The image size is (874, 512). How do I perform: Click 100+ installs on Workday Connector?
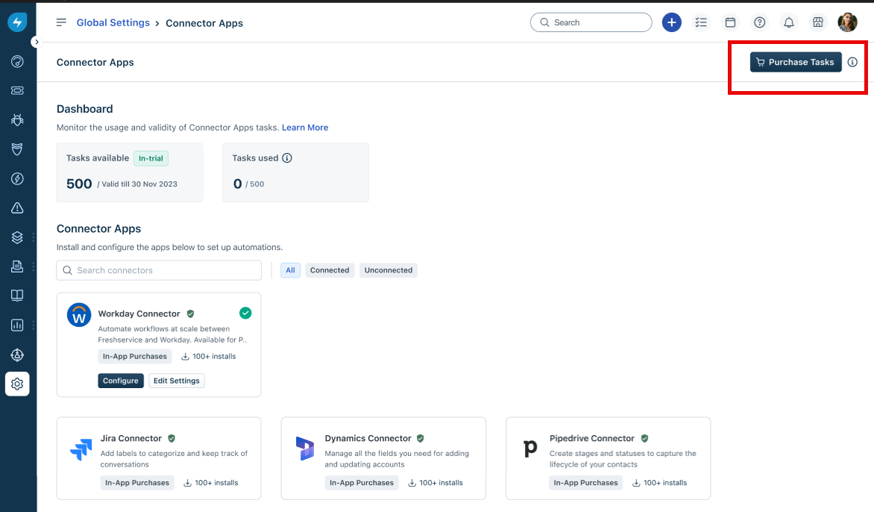point(209,357)
